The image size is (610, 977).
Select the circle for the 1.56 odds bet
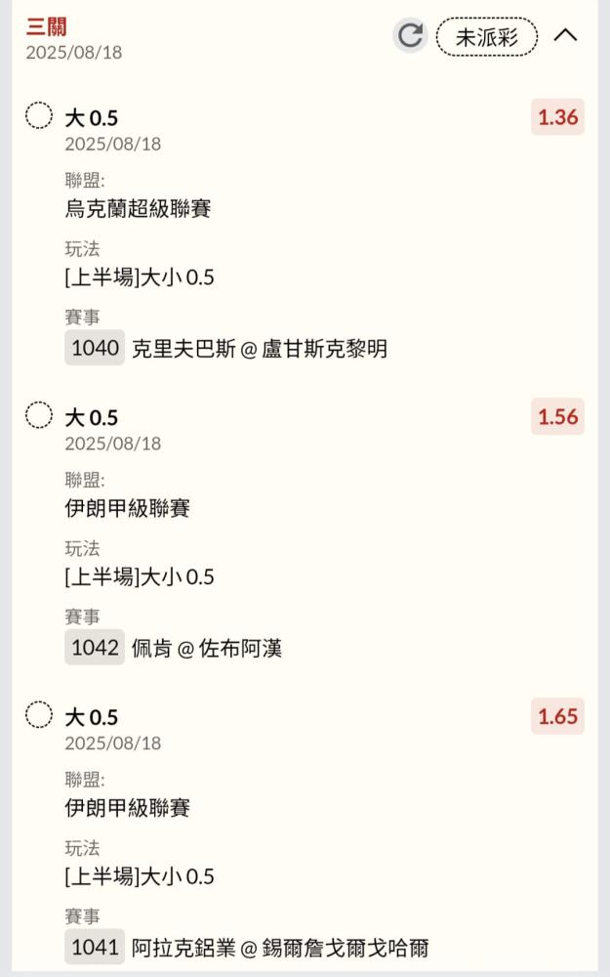(x=39, y=415)
